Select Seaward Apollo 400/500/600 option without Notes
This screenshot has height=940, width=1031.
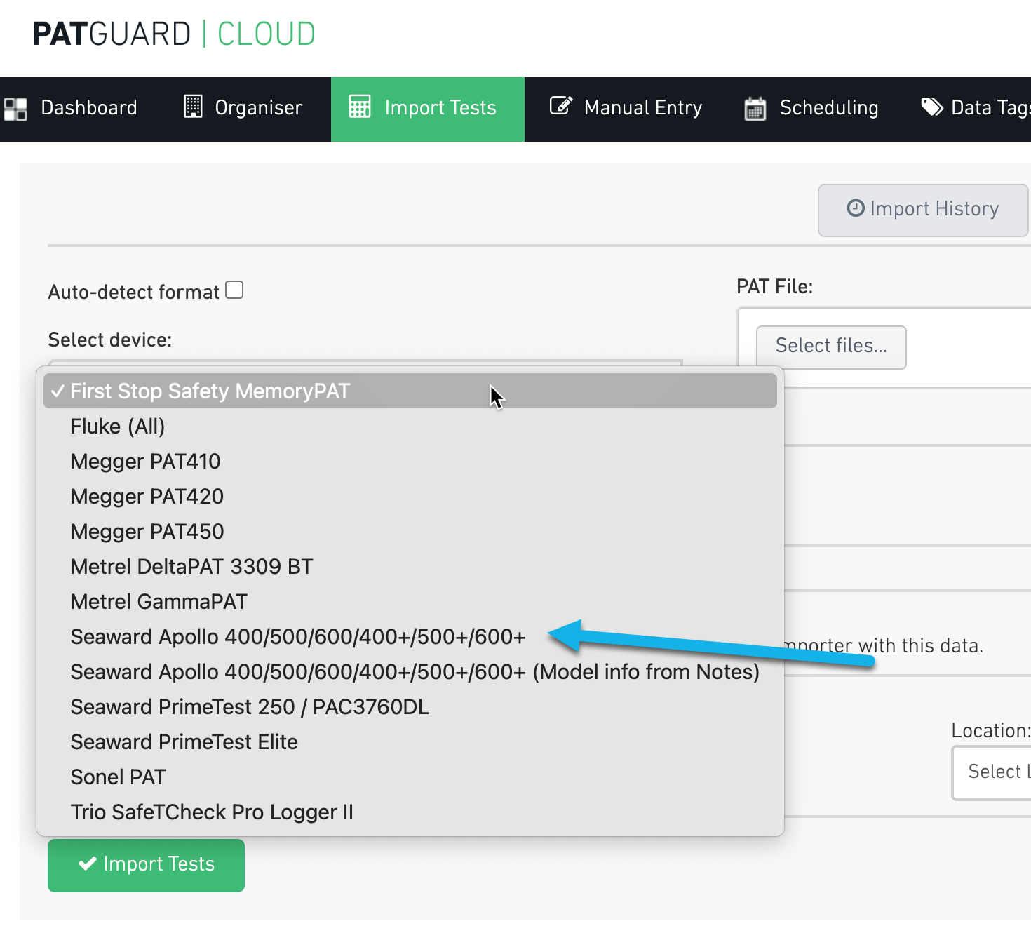tap(410, 636)
